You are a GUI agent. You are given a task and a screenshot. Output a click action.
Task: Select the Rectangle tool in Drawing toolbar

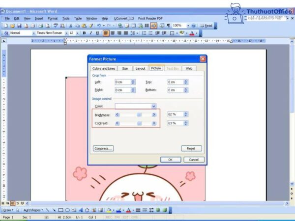pyautogui.click(x=60, y=210)
